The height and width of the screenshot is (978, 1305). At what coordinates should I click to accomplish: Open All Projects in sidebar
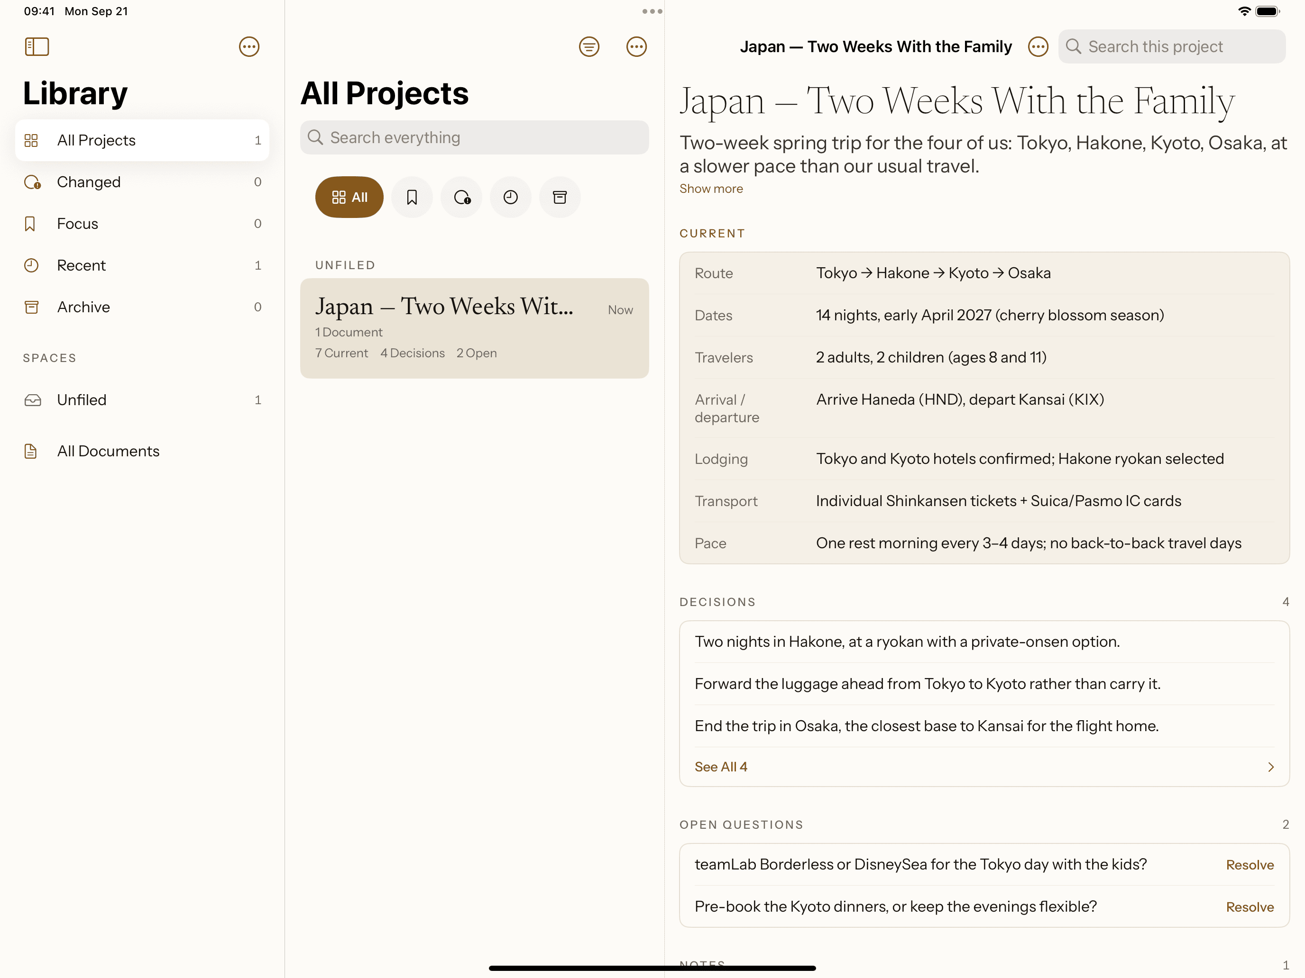coord(142,140)
